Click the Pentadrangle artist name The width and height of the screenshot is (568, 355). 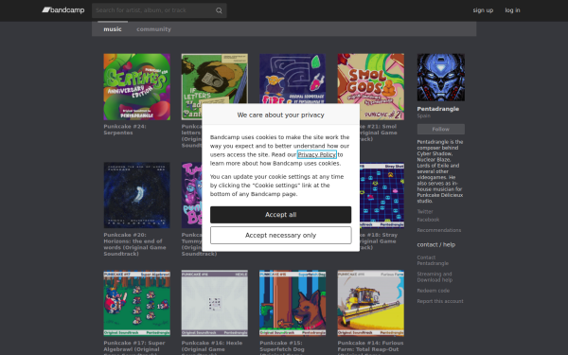click(x=438, y=109)
